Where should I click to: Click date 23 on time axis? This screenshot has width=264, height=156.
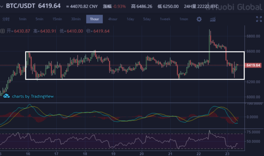[227, 154]
